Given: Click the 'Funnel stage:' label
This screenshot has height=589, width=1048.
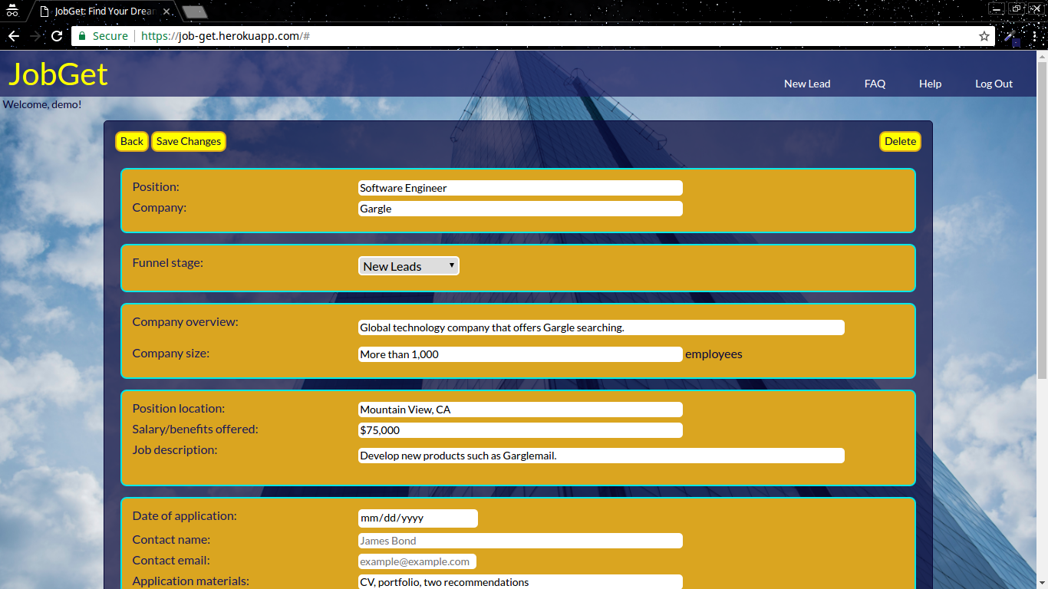Looking at the screenshot, I should click(x=168, y=263).
